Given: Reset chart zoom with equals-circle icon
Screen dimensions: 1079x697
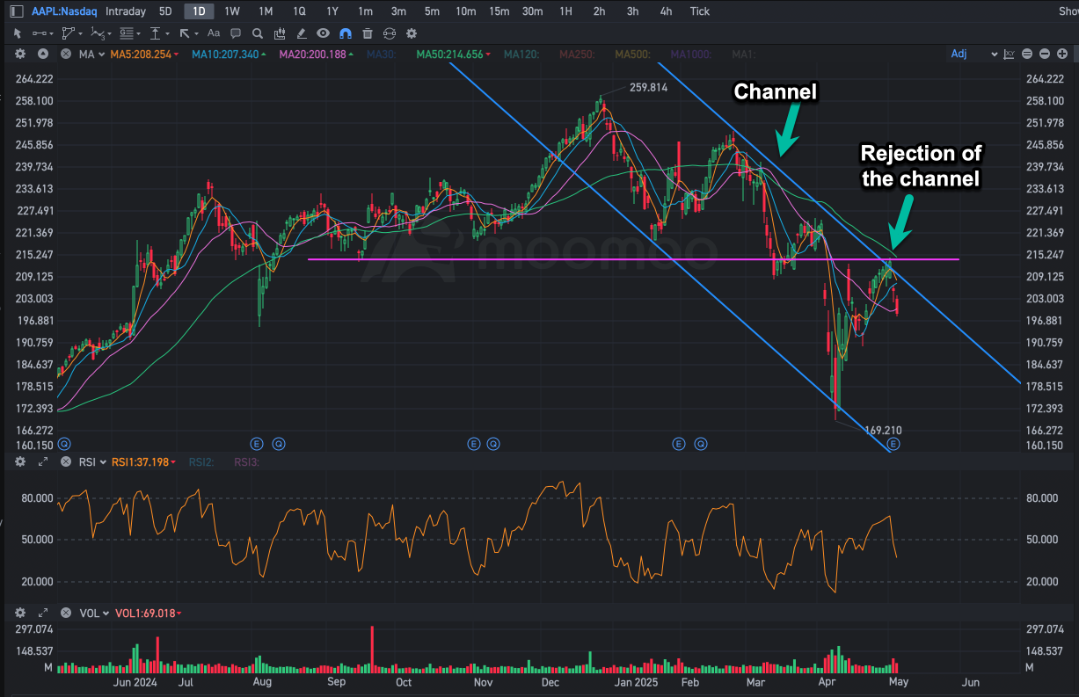Looking at the screenshot, I should pos(1026,54).
